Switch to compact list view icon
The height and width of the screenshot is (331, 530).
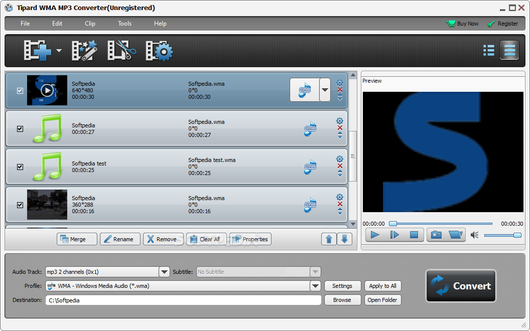coord(489,50)
